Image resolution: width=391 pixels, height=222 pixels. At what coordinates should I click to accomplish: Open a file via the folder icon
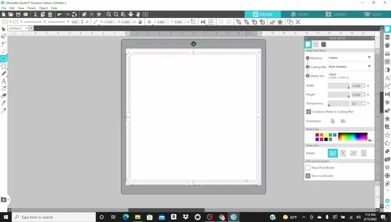coord(11,14)
